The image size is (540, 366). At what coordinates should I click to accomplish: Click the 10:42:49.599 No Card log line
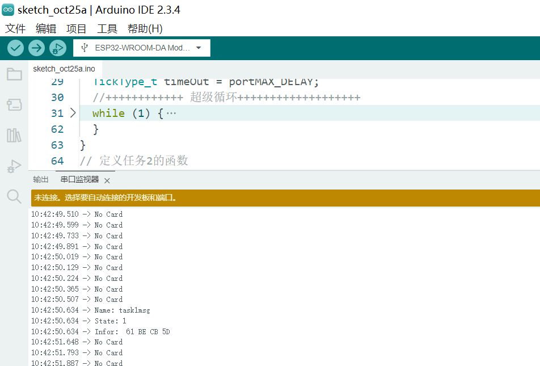coord(77,225)
